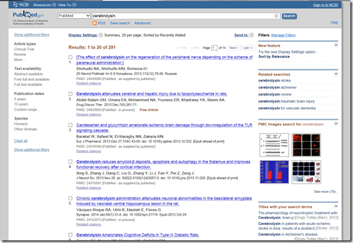
Task: Select checkbox for lipopolysaccharide in rats article
Action: point(70,93)
